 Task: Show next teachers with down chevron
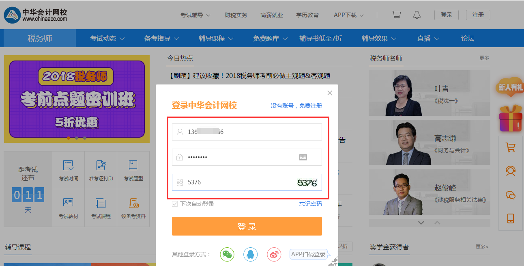pos(421,223)
